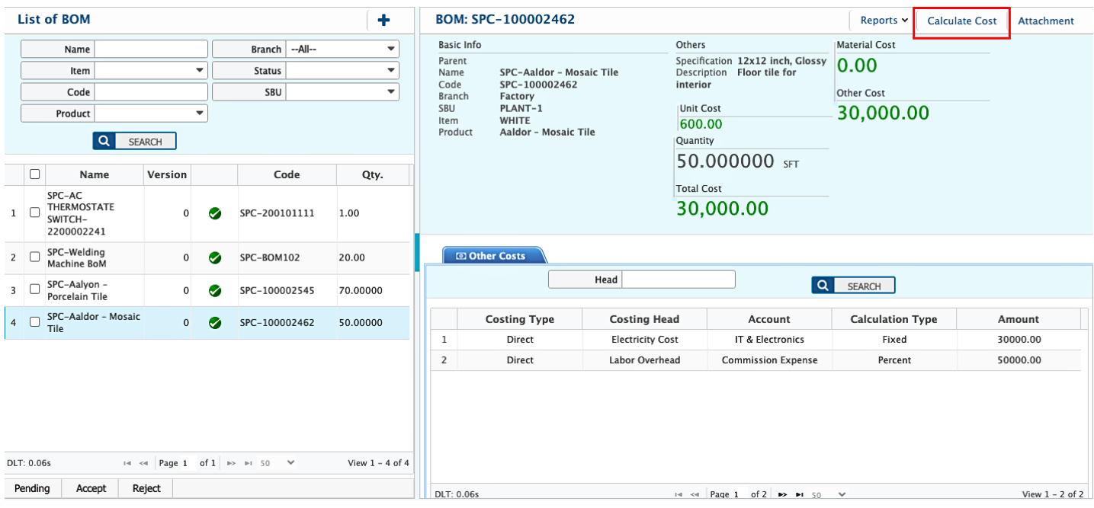Open the Branch filter dropdown

[342, 50]
